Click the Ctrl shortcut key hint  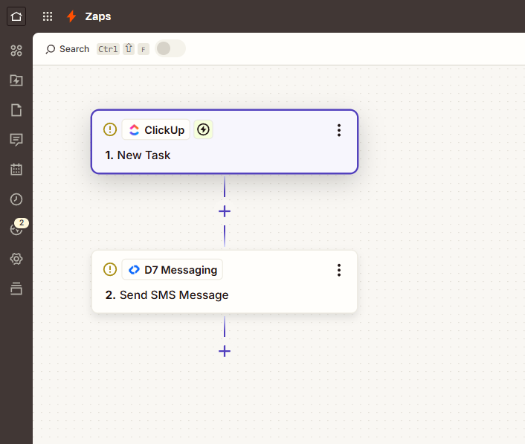[x=108, y=49]
